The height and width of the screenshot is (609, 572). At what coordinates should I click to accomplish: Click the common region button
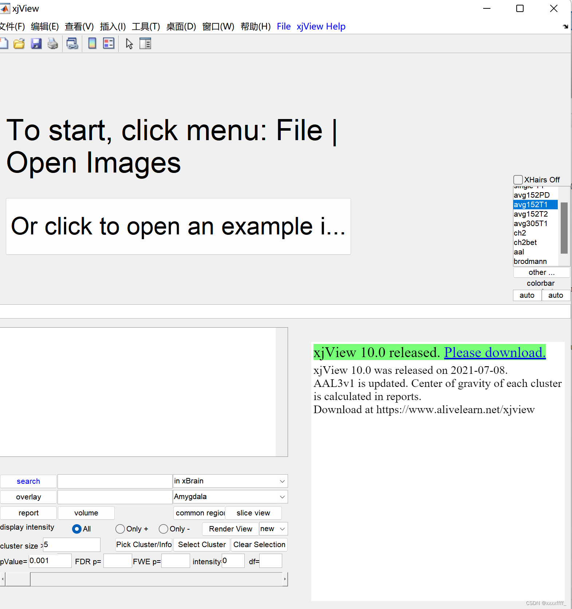tap(199, 513)
